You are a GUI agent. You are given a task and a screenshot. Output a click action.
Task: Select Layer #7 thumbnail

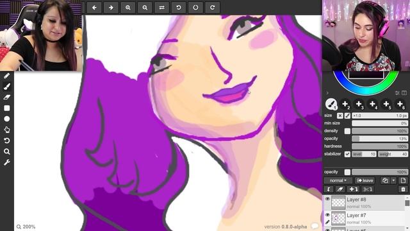338,218
